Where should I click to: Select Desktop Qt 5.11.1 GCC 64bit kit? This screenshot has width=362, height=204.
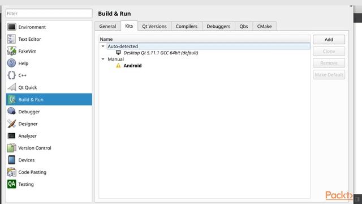pyautogui.click(x=161, y=53)
